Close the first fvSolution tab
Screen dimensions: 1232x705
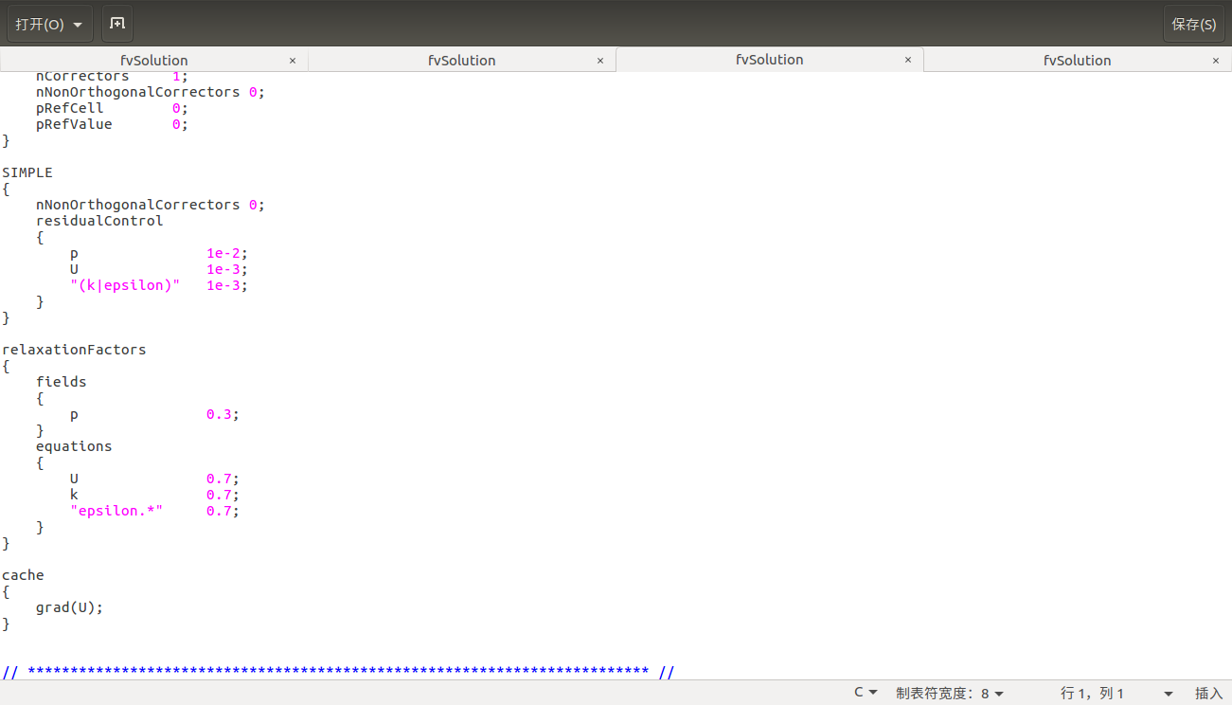coord(292,61)
